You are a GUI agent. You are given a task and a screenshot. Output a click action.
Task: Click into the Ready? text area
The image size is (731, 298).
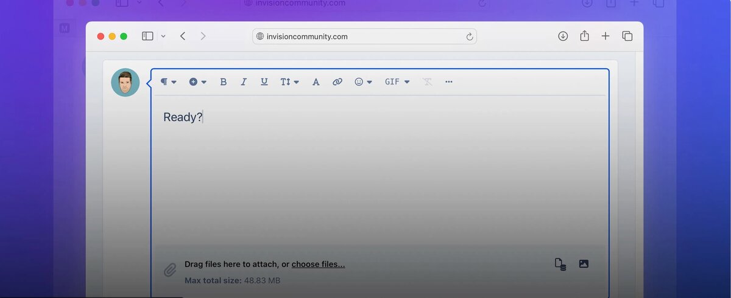380,170
